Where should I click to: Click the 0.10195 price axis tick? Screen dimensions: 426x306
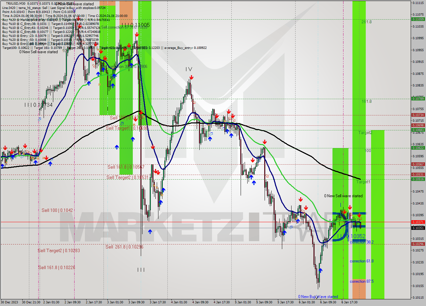(x=418, y=274)
